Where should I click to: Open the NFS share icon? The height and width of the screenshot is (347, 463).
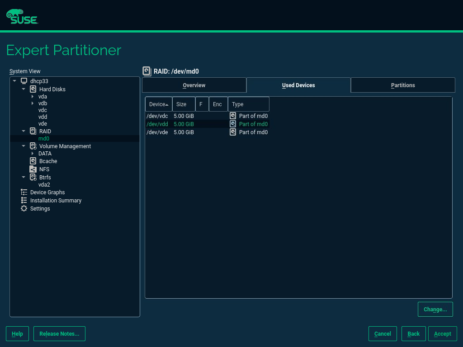tap(33, 169)
